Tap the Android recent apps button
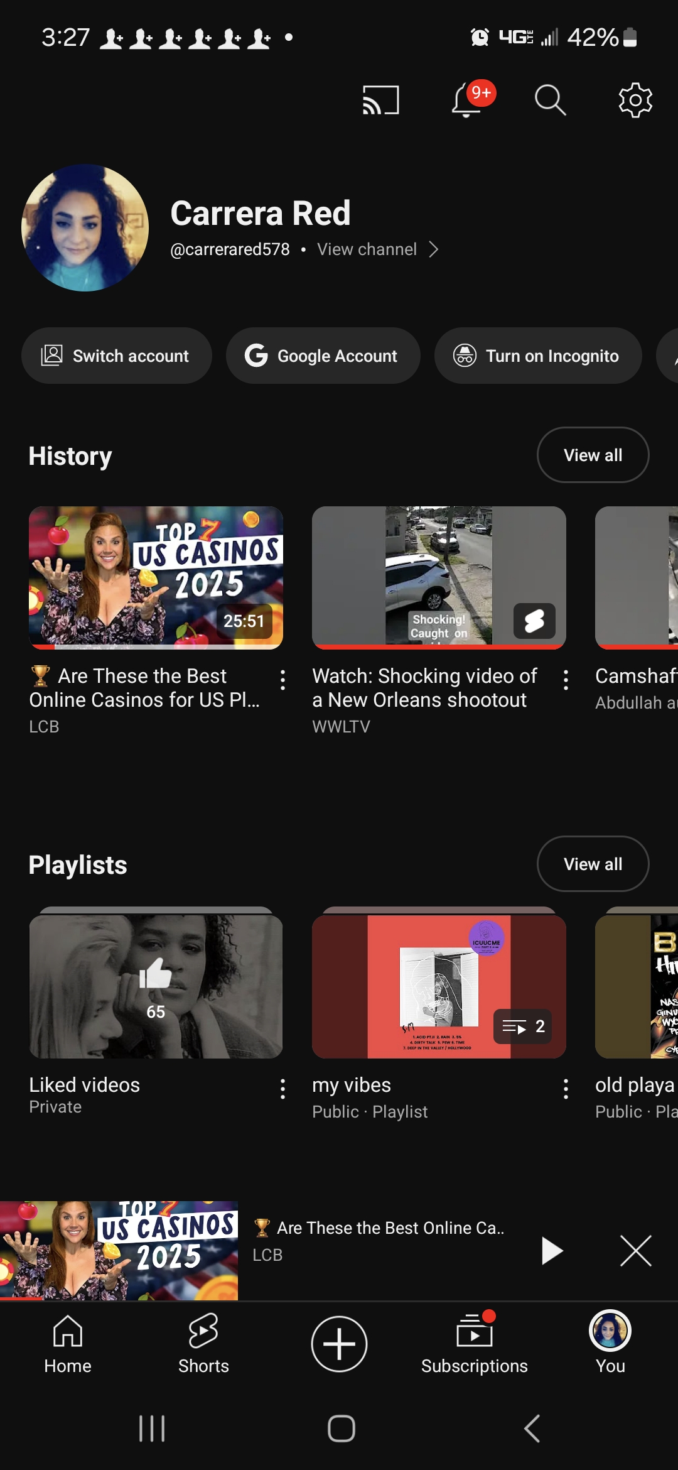The height and width of the screenshot is (1470, 678). [152, 1429]
